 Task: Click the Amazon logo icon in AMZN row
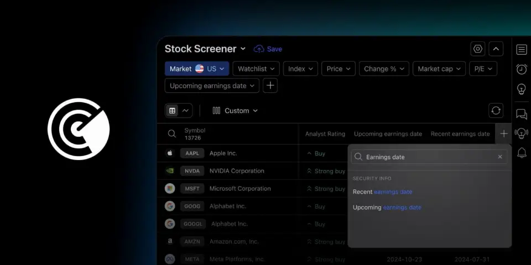[x=170, y=241]
